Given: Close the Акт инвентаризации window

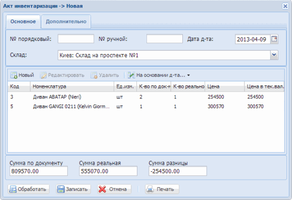Looking at the screenshot, I should 285,6.
